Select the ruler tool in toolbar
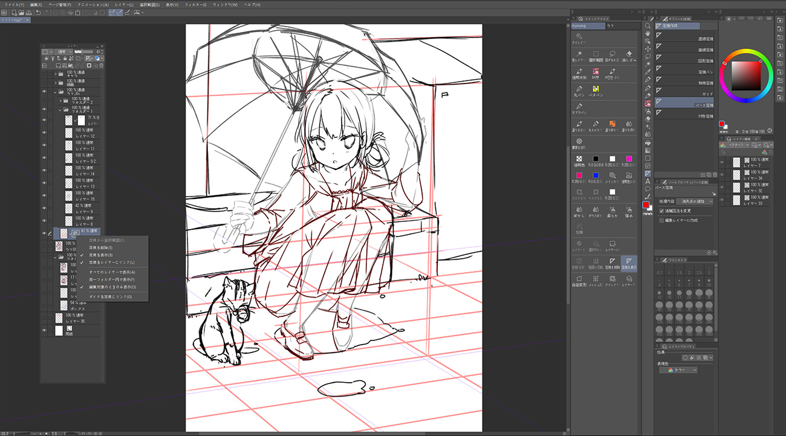 648,174
